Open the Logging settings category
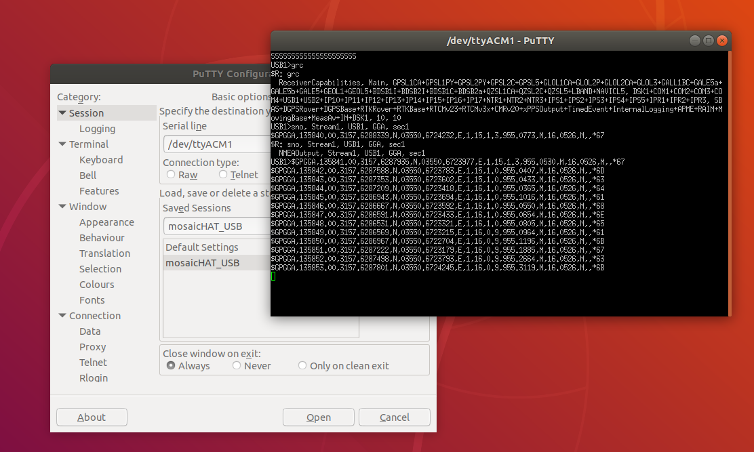This screenshot has width=754, height=452. click(x=97, y=129)
